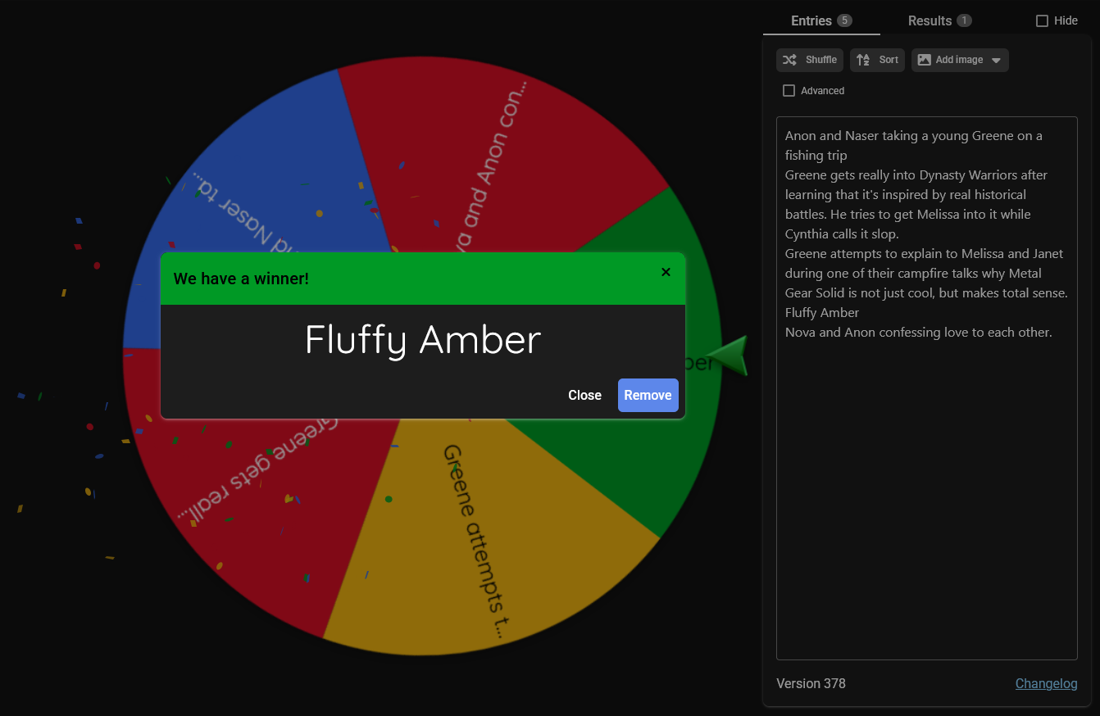Toggle the Hide checkbox
This screenshot has width=1100, height=716.
(x=1042, y=20)
